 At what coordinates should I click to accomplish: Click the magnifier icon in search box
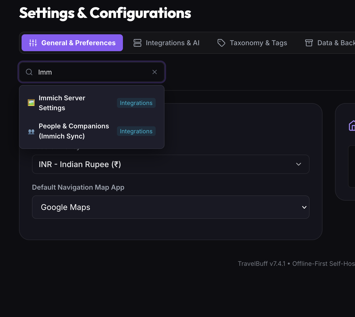29,72
